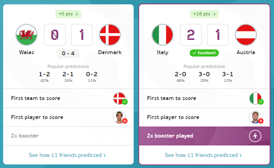This screenshot has height=168, width=274.
Task: Click first scorer player photo in Italy match
Action: pos(255,117)
